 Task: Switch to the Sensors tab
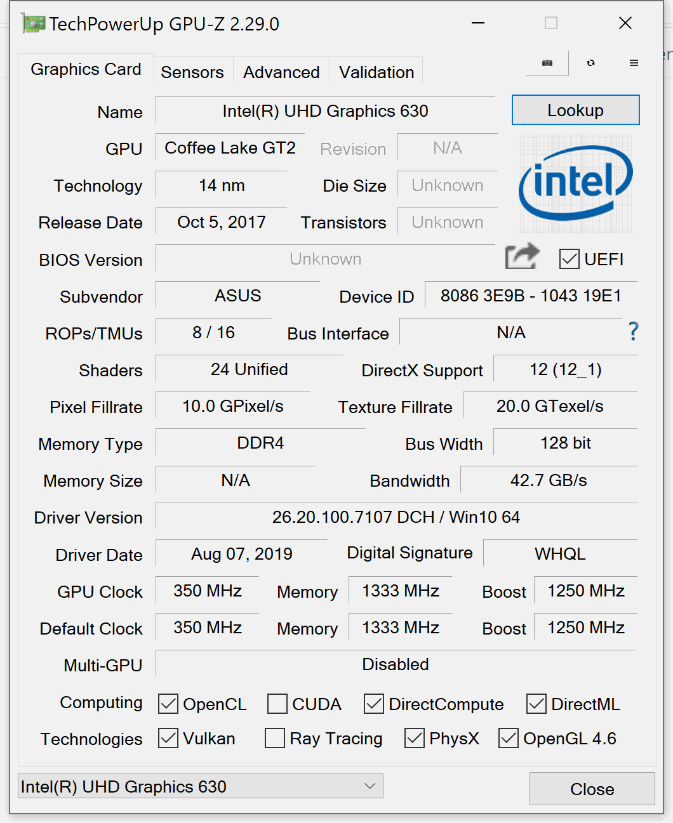click(x=192, y=72)
